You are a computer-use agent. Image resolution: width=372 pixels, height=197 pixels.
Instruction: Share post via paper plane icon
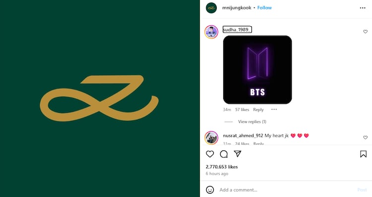point(238,153)
